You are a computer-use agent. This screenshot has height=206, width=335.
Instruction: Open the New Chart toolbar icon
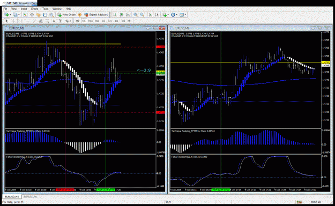coord(6,15)
